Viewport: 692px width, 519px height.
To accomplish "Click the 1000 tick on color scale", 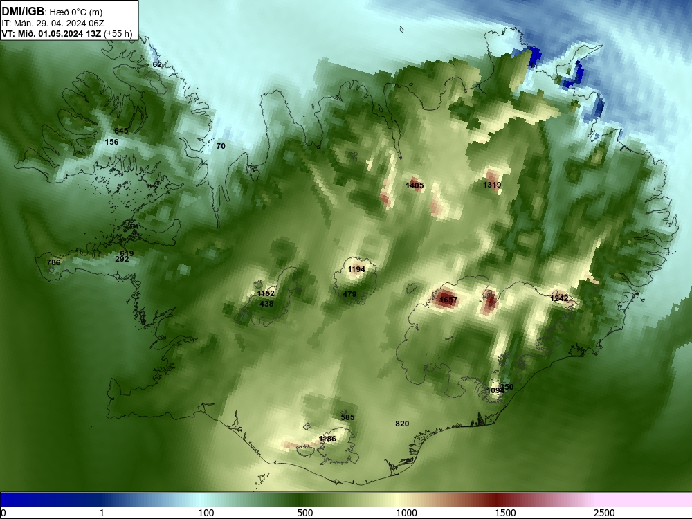I will [x=406, y=513].
